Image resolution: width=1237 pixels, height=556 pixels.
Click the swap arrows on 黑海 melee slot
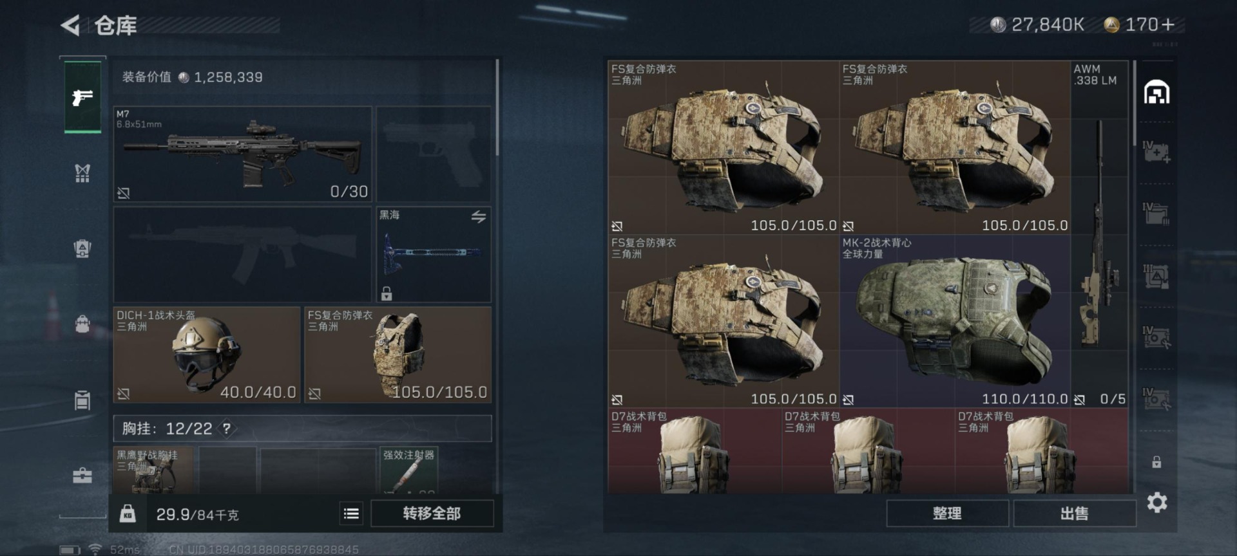point(478,218)
